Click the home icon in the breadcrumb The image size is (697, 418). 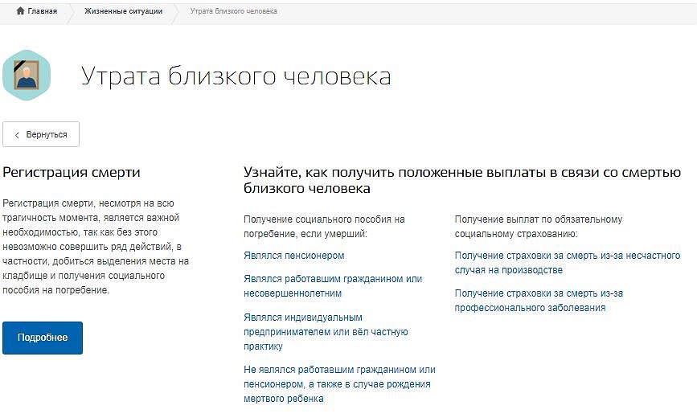(21, 11)
